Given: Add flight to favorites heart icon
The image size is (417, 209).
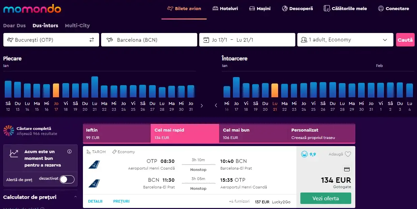Looking at the screenshot, I should pos(348,154).
